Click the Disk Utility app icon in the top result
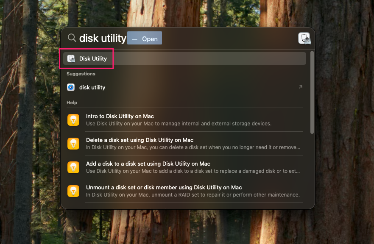This screenshot has height=244, width=374. tap(71, 58)
